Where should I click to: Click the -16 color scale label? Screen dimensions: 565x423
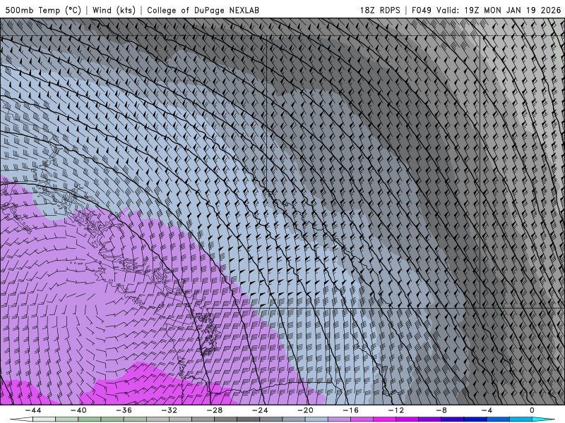[350, 410]
